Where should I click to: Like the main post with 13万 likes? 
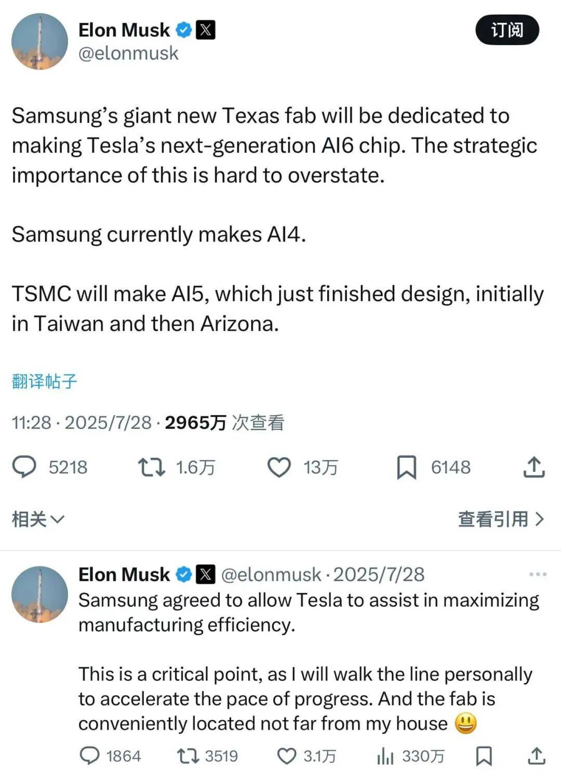tap(279, 467)
